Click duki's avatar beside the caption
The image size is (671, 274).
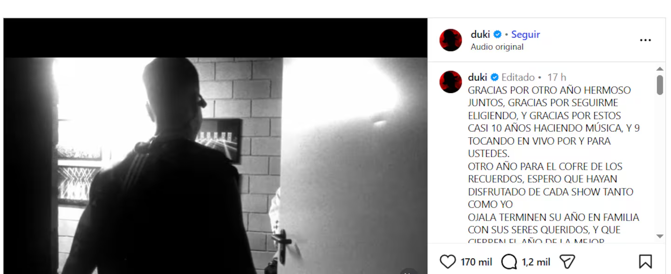point(451,82)
